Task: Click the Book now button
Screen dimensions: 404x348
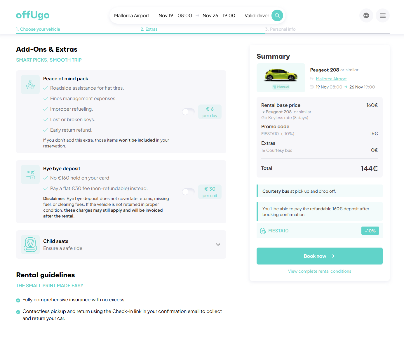Action: click(320, 256)
